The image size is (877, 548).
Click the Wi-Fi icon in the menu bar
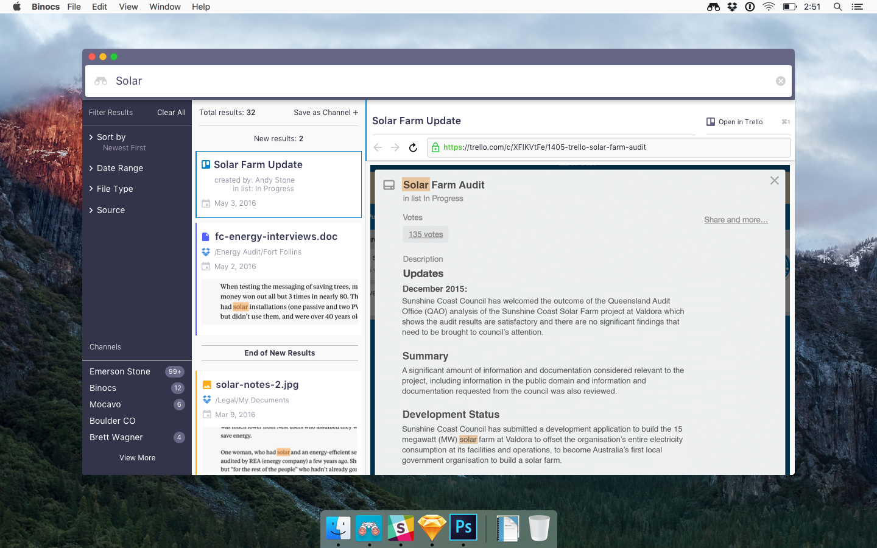pyautogui.click(x=769, y=7)
